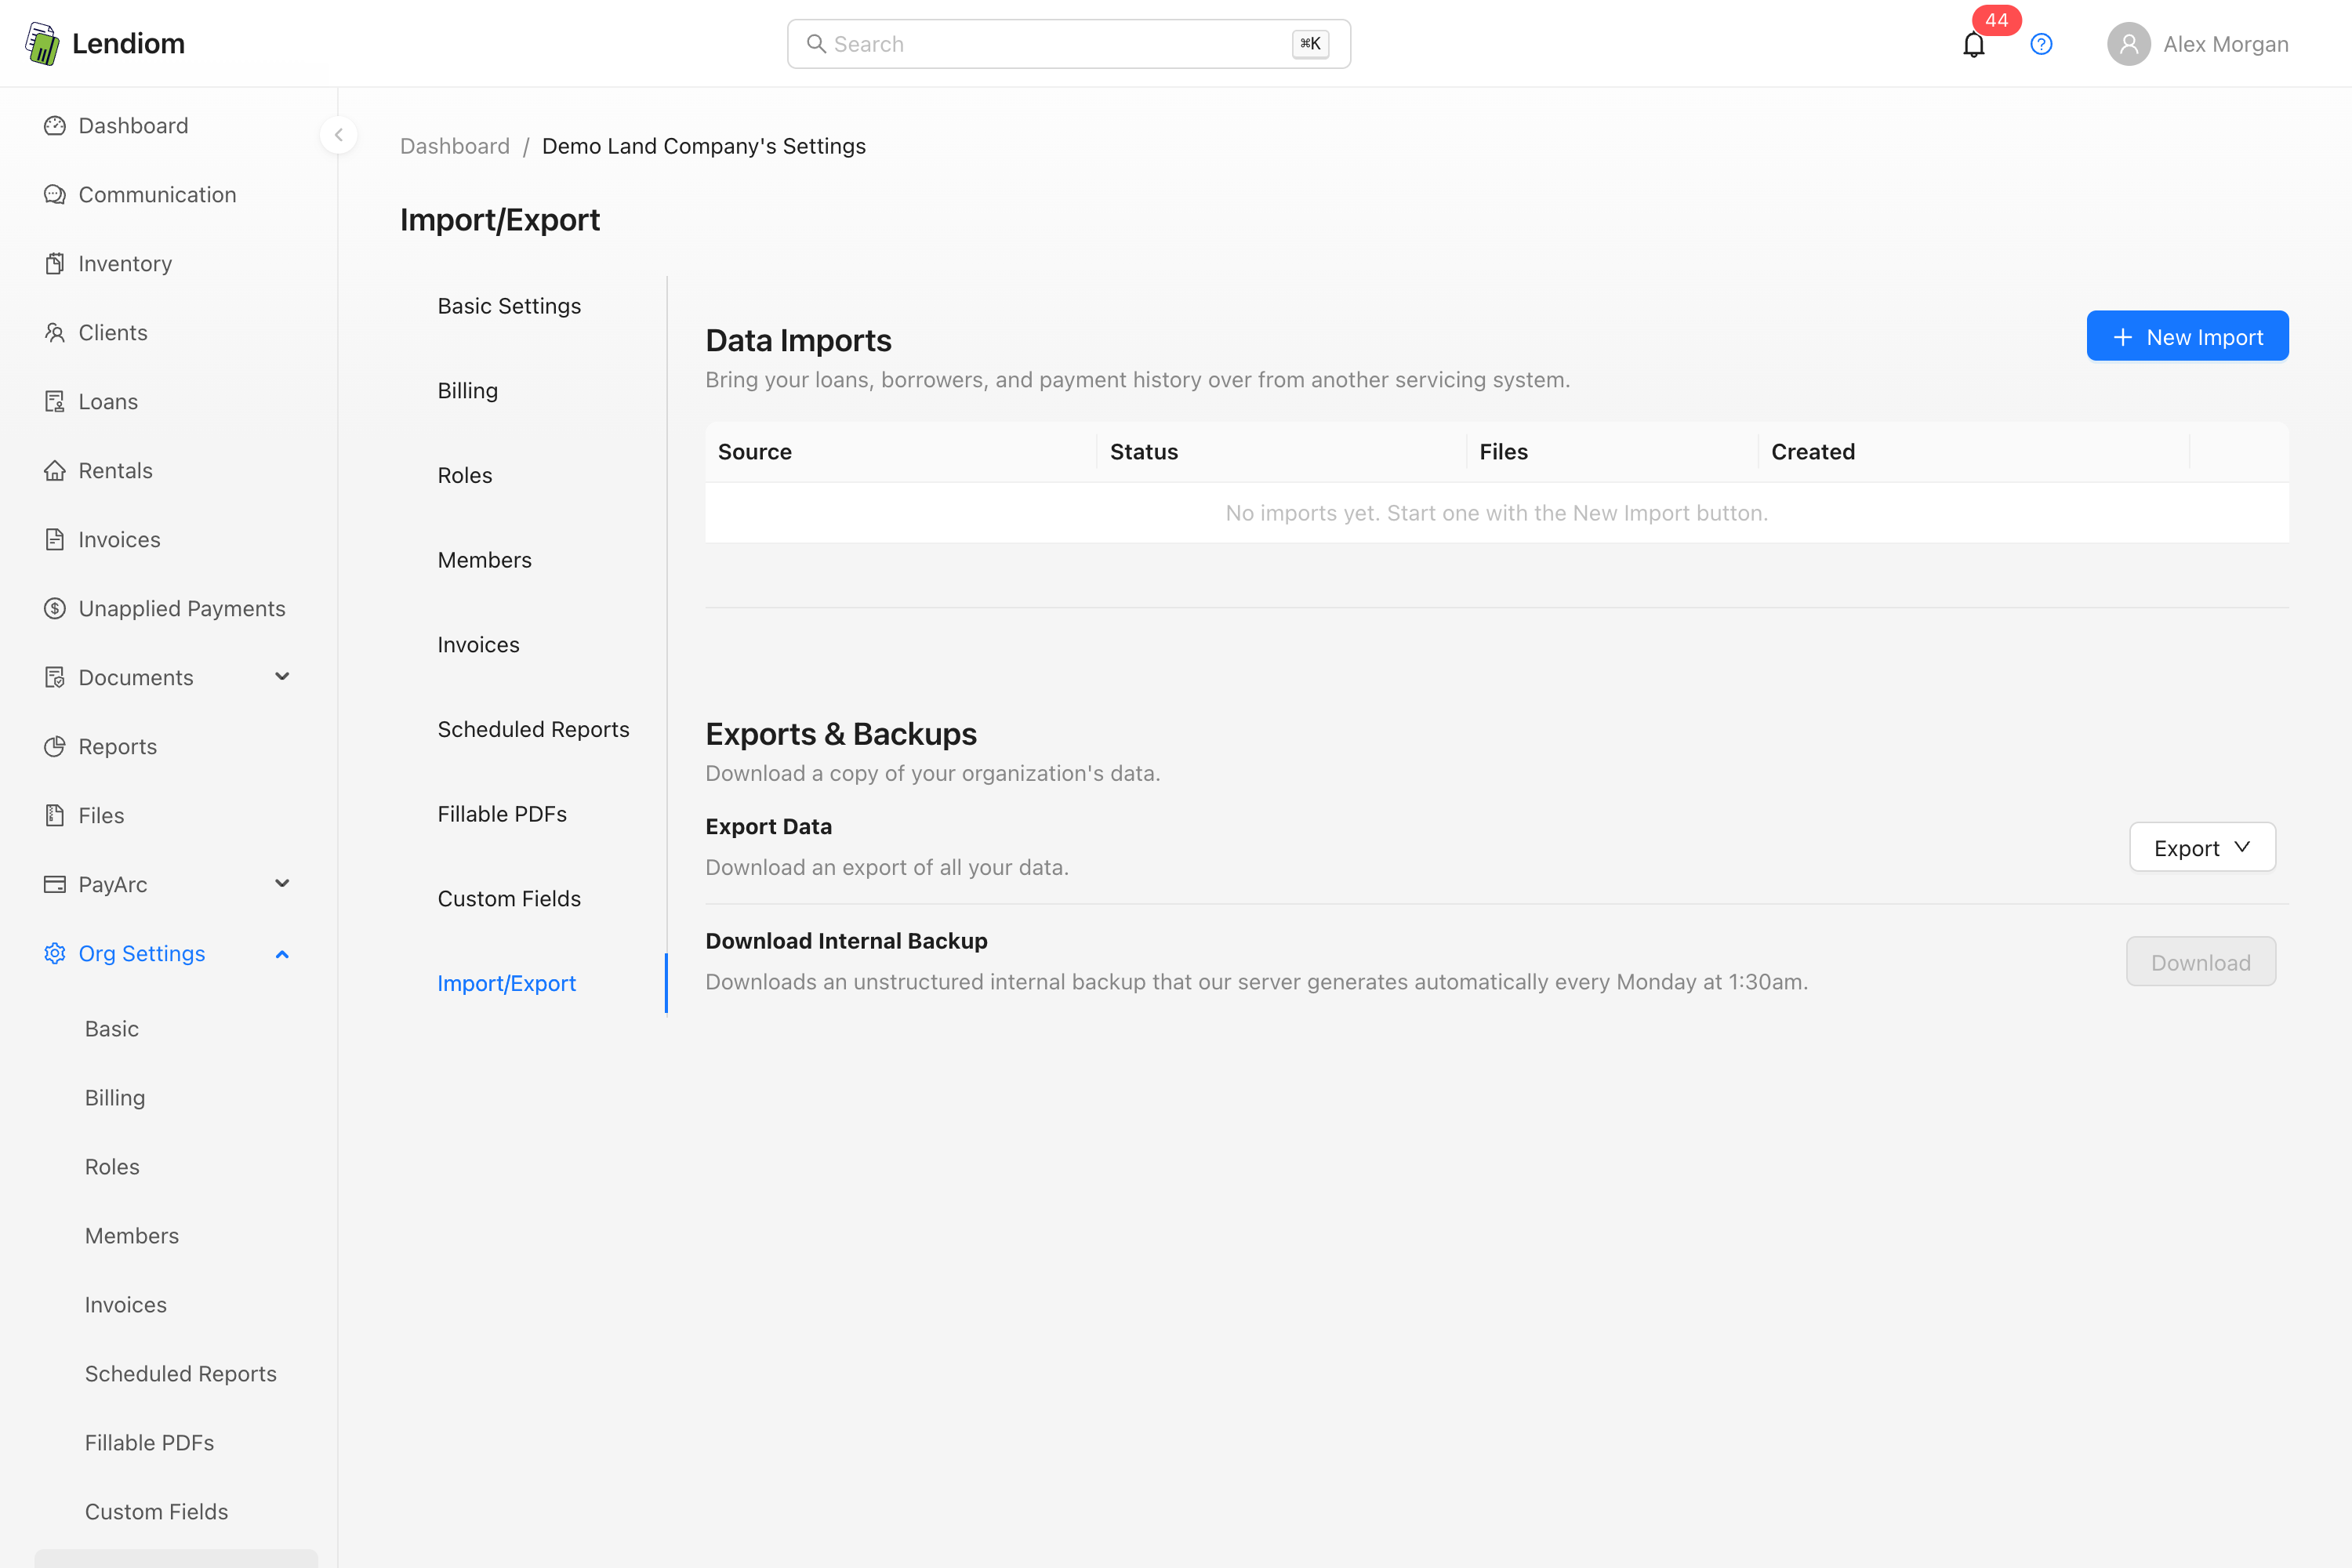Click the Alex Morgan user name
Viewport: 2352px width, 1568px height.
(2226, 44)
